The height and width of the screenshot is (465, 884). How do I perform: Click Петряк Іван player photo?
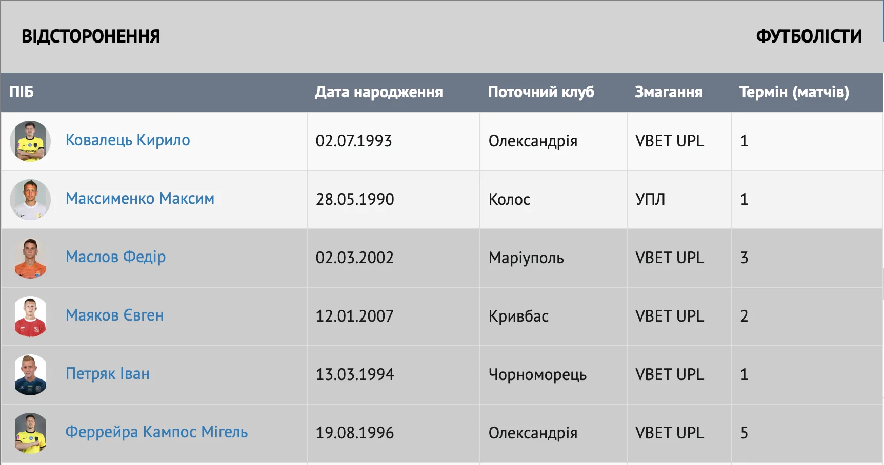pos(30,375)
